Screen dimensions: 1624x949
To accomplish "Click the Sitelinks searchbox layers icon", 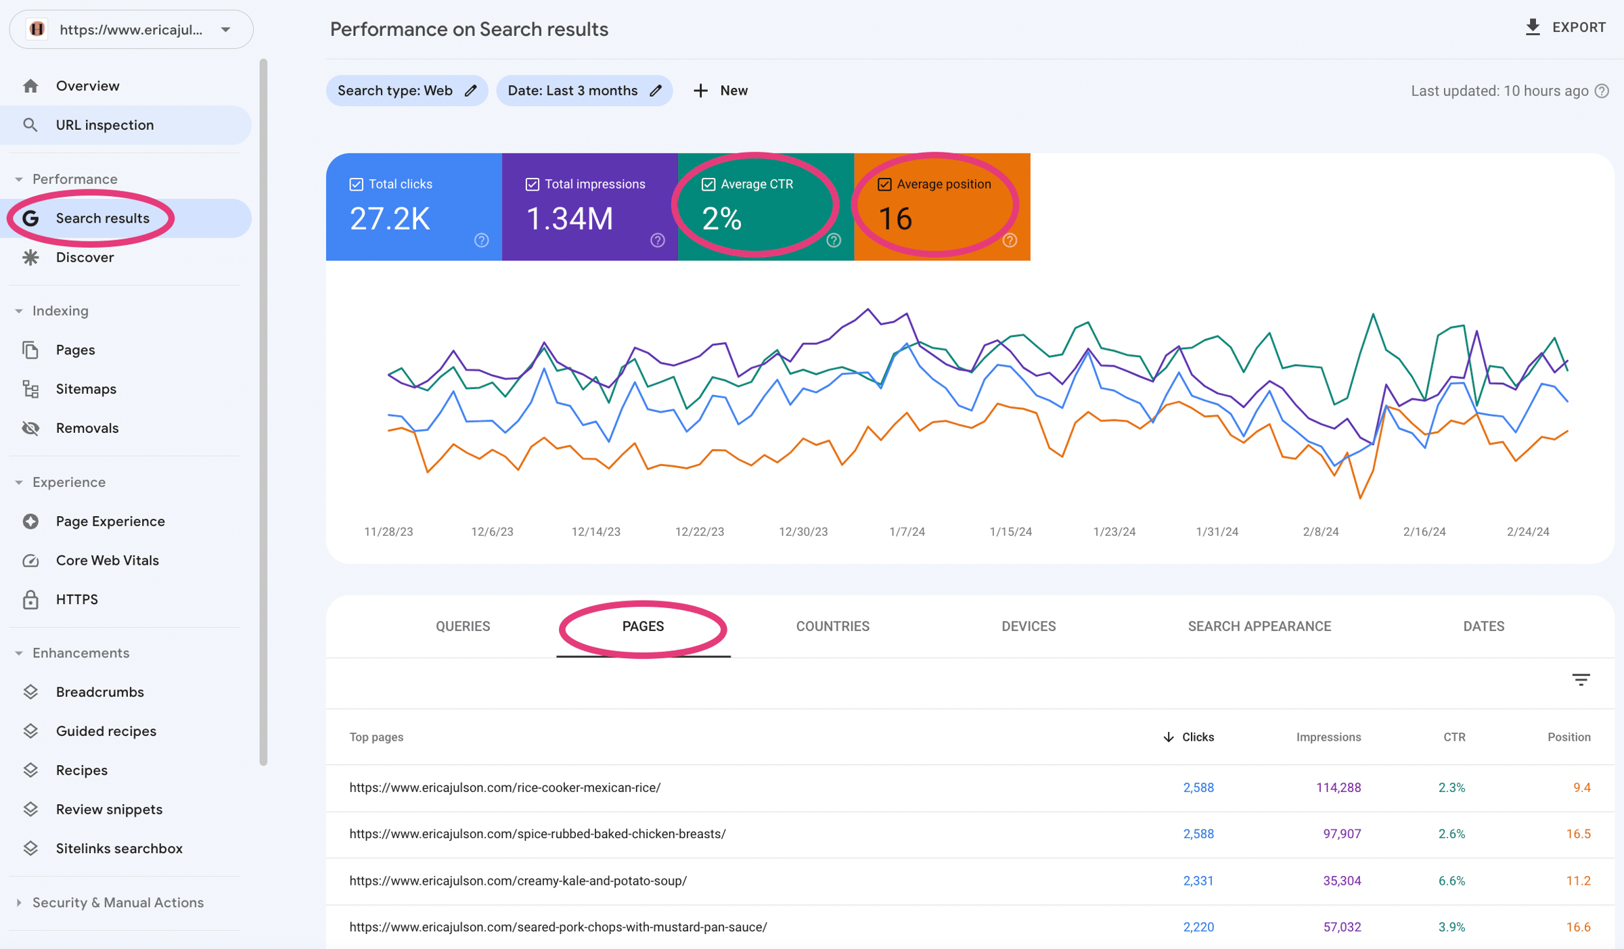I will click(x=30, y=849).
